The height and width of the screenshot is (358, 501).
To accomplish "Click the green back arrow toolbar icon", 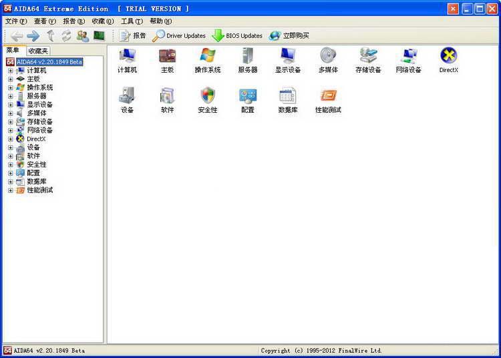I will (17, 36).
